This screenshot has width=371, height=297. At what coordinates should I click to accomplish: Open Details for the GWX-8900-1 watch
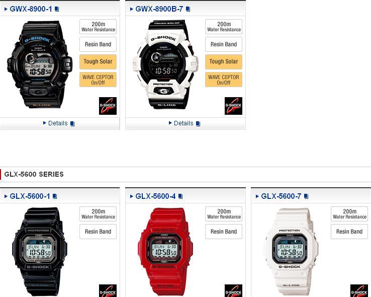point(58,123)
